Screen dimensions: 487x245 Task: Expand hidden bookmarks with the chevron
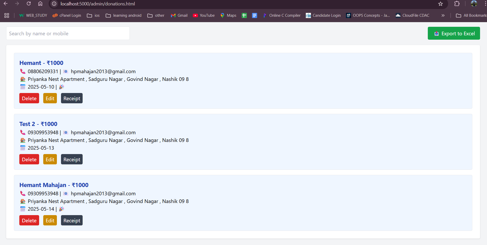(443, 15)
